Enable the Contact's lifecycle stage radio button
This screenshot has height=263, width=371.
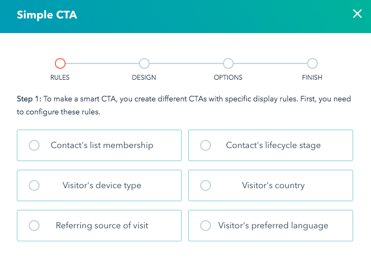point(206,145)
